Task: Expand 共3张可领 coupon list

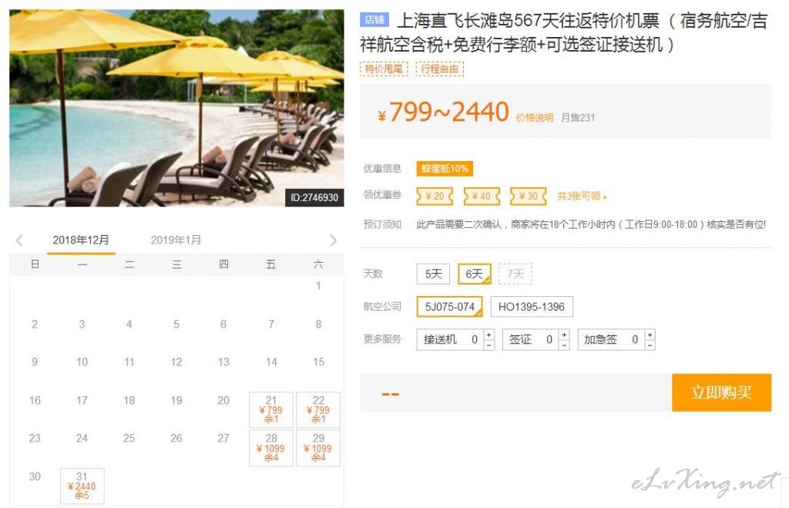Action: 582,196
